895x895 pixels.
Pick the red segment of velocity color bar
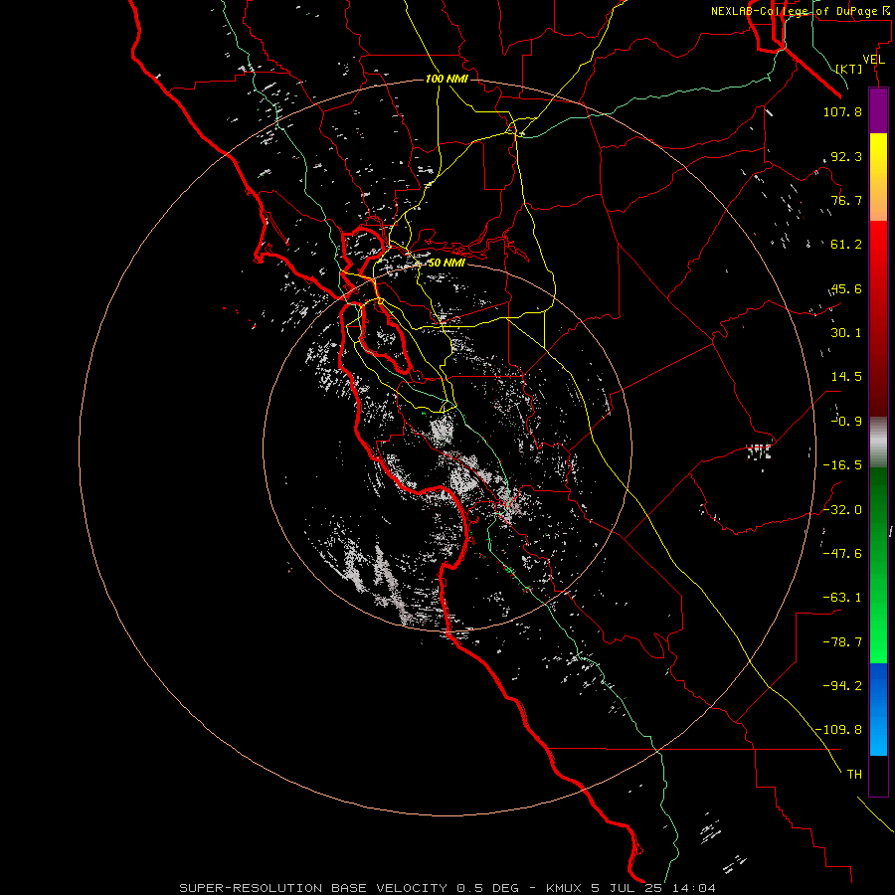(x=878, y=318)
